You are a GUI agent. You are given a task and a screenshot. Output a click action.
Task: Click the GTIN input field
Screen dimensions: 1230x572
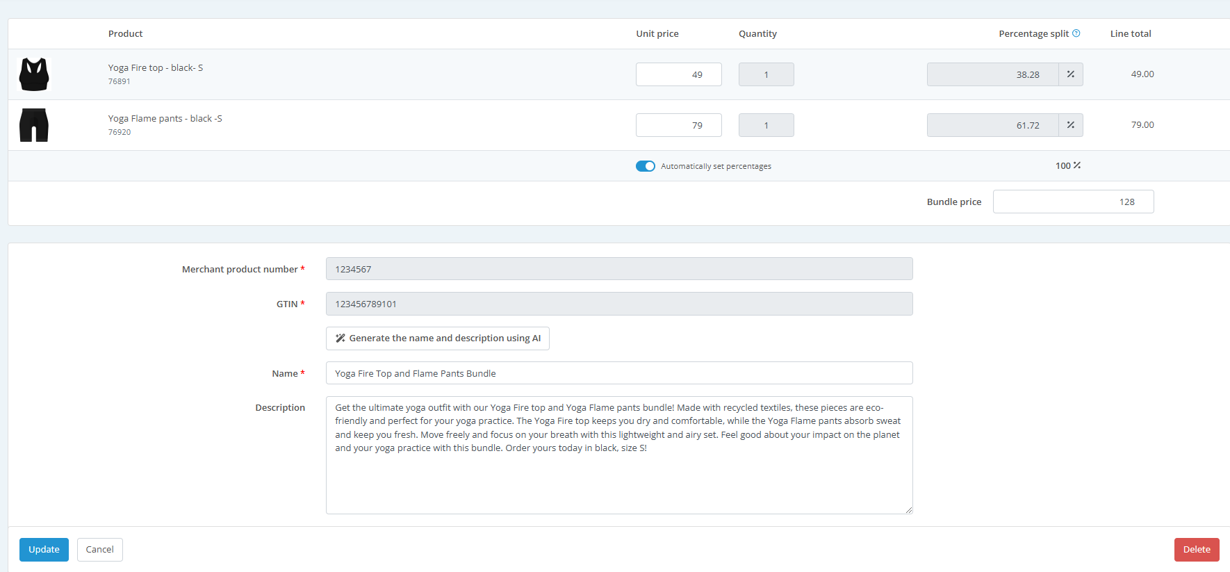click(618, 304)
